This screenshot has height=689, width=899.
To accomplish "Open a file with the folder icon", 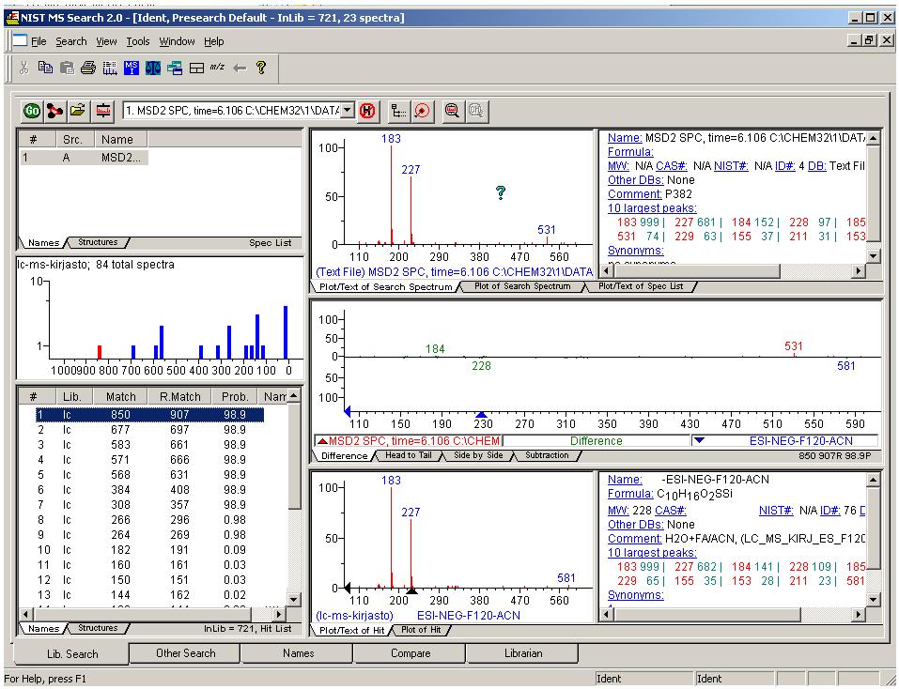I will (x=79, y=111).
